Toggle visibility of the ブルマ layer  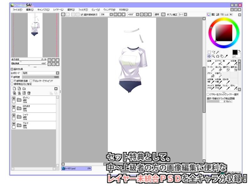click(13, 124)
